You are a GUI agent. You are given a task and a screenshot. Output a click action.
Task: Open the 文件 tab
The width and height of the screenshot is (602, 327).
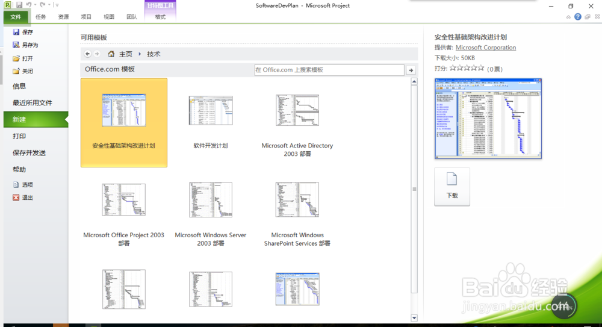coord(16,17)
